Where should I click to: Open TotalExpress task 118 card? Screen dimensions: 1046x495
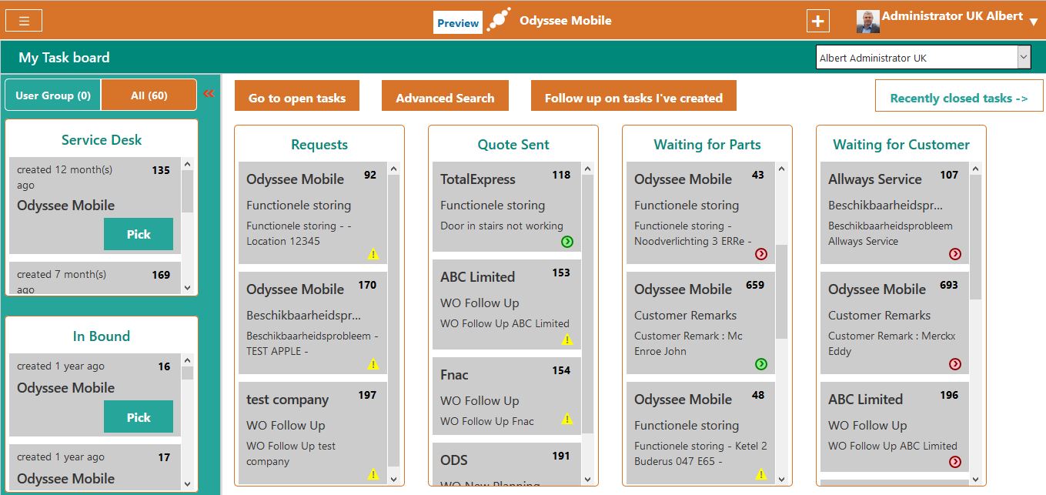(506, 206)
